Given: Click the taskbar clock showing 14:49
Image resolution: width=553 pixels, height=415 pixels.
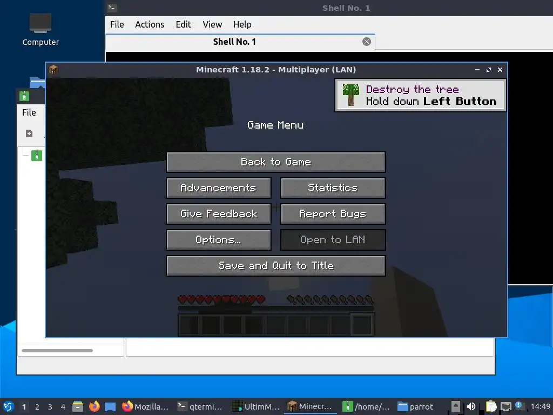Looking at the screenshot, I should pyautogui.click(x=540, y=406).
